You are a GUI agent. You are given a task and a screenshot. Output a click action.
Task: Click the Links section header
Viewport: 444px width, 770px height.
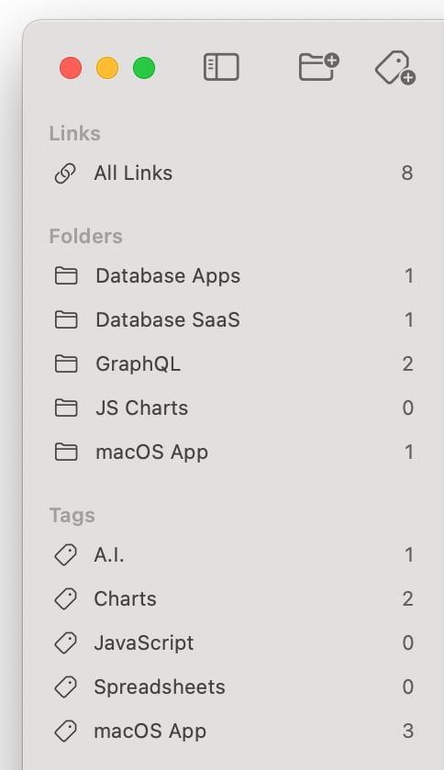75,134
